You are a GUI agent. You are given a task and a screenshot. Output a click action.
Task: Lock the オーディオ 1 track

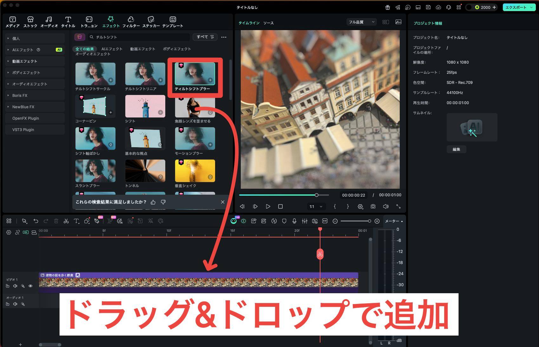click(x=8, y=304)
